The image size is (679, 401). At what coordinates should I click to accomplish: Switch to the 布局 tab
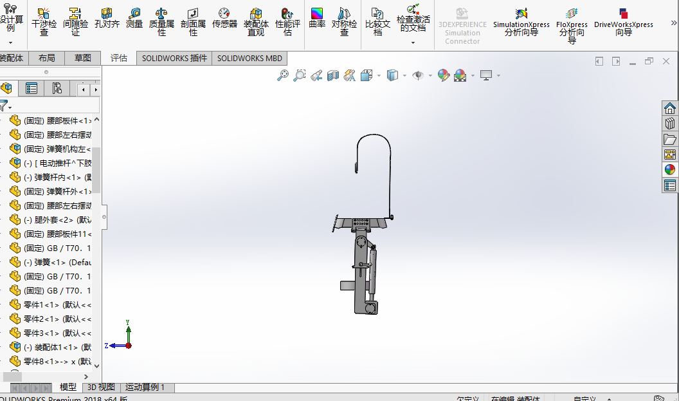tap(47, 58)
